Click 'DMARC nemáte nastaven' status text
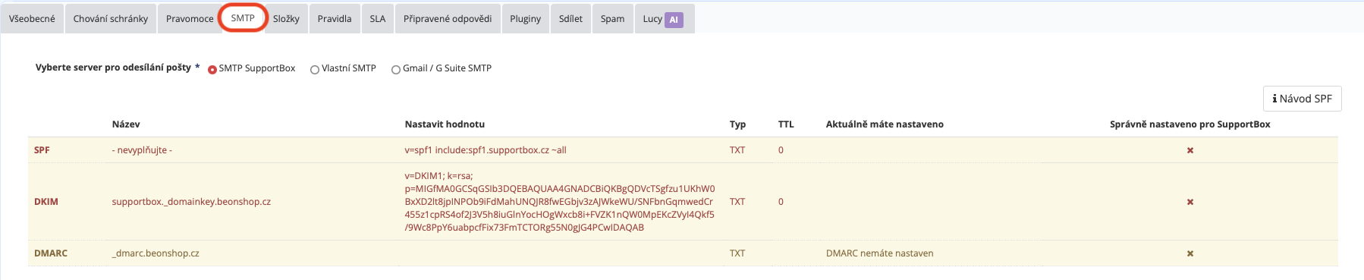The height and width of the screenshot is (280, 1364). pos(880,253)
